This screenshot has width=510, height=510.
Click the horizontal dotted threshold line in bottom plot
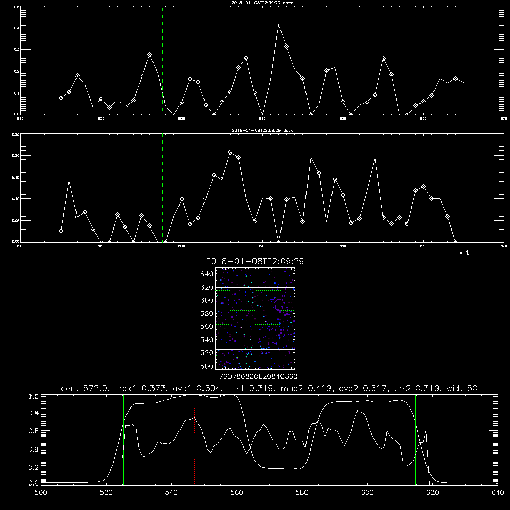tap(269, 427)
